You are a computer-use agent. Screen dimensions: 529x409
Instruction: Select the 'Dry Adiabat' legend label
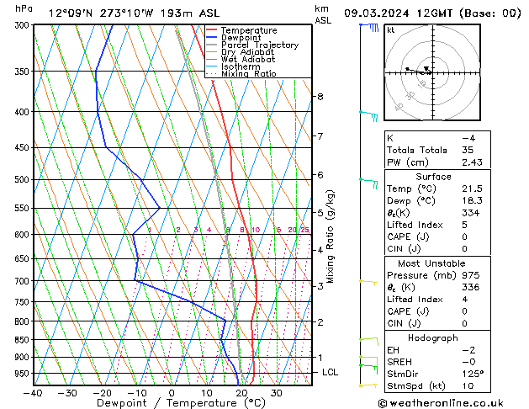pos(247,52)
